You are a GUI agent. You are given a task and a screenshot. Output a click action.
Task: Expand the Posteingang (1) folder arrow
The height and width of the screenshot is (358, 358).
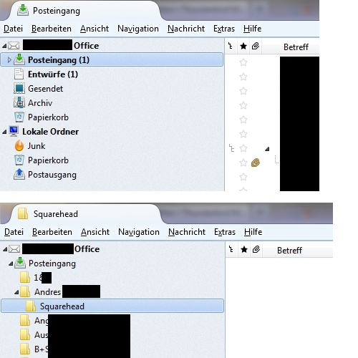9,60
